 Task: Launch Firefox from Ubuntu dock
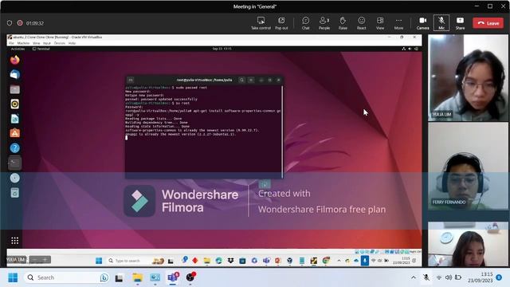click(14, 60)
